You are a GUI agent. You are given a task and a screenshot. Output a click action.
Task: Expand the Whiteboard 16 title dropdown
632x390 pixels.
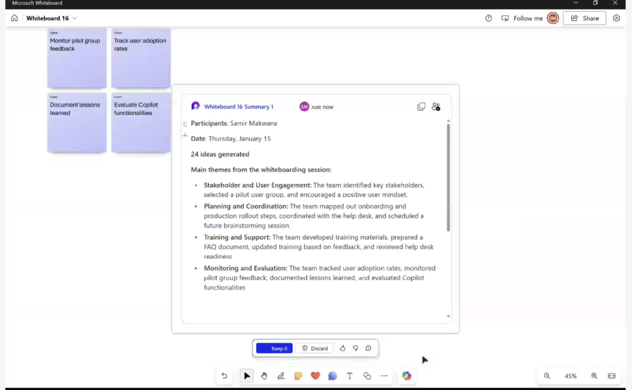75,19
